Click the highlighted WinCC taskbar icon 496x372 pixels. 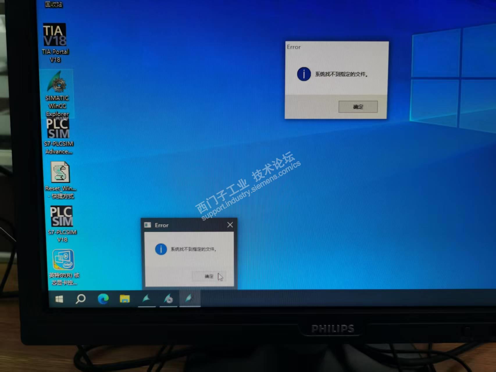189,298
